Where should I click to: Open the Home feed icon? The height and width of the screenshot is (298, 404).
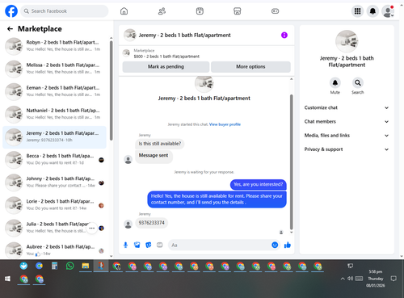(124, 11)
